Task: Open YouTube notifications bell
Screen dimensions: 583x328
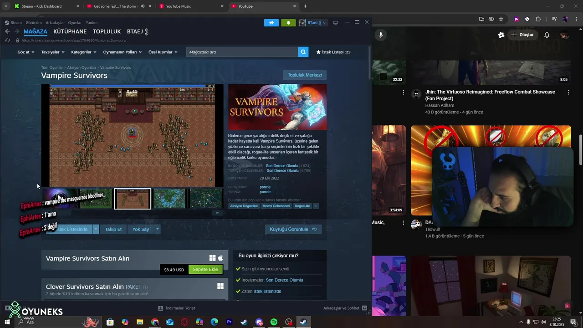Action: (x=547, y=35)
